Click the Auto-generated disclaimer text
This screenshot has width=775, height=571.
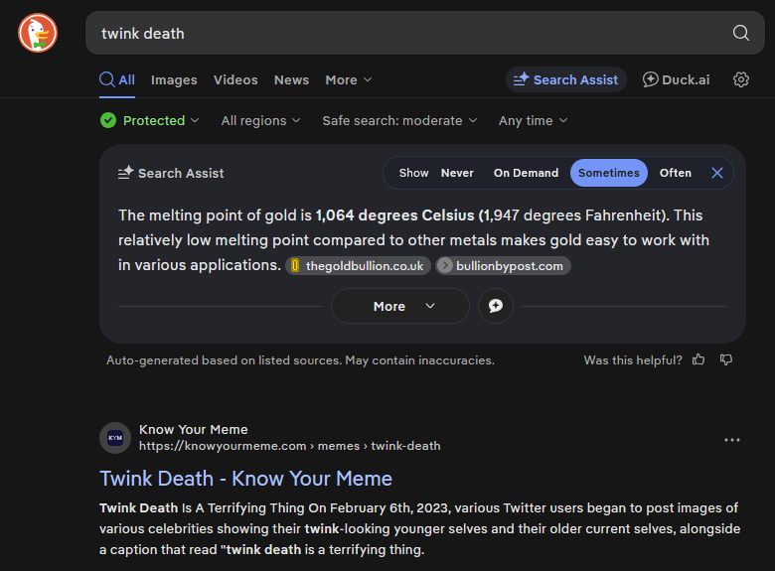tap(300, 360)
